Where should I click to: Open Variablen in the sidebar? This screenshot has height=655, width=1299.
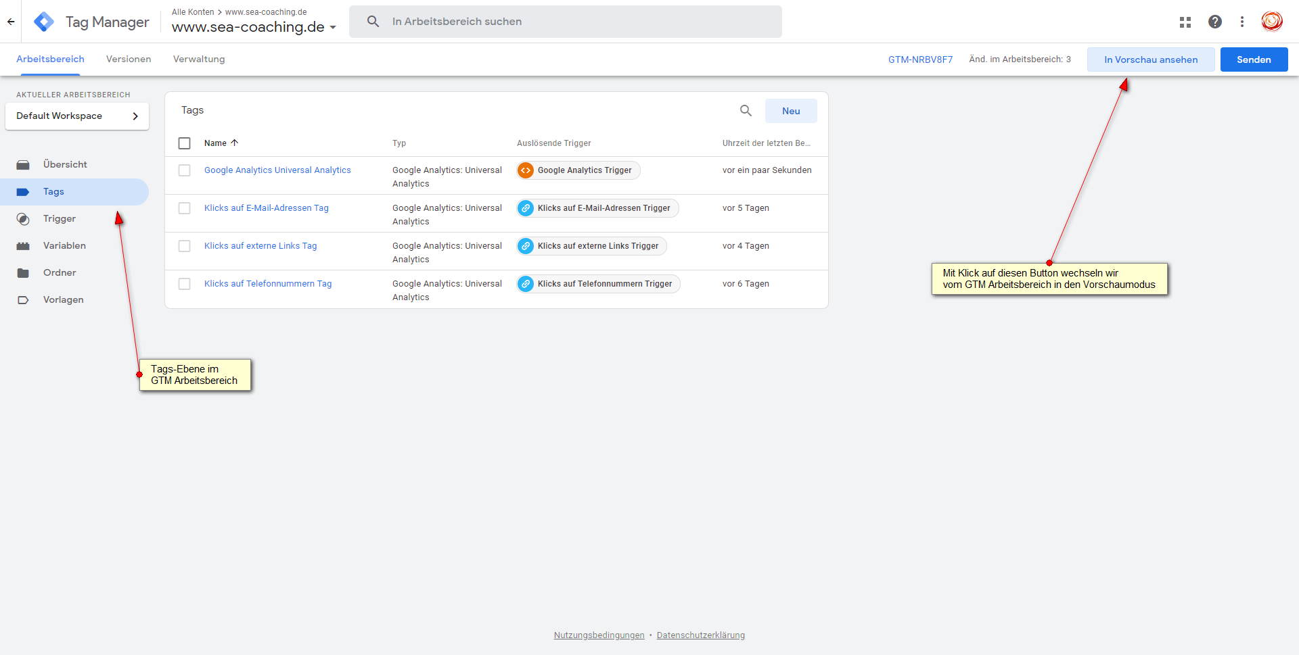64,246
